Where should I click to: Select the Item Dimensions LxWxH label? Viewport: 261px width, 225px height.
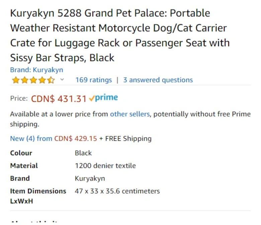coord(38,196)
